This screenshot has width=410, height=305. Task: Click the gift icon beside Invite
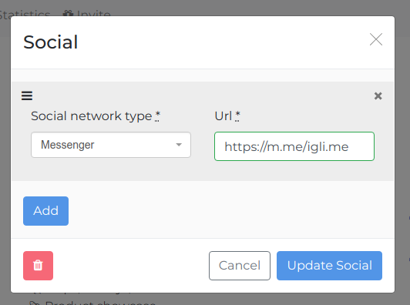[69, 14]
